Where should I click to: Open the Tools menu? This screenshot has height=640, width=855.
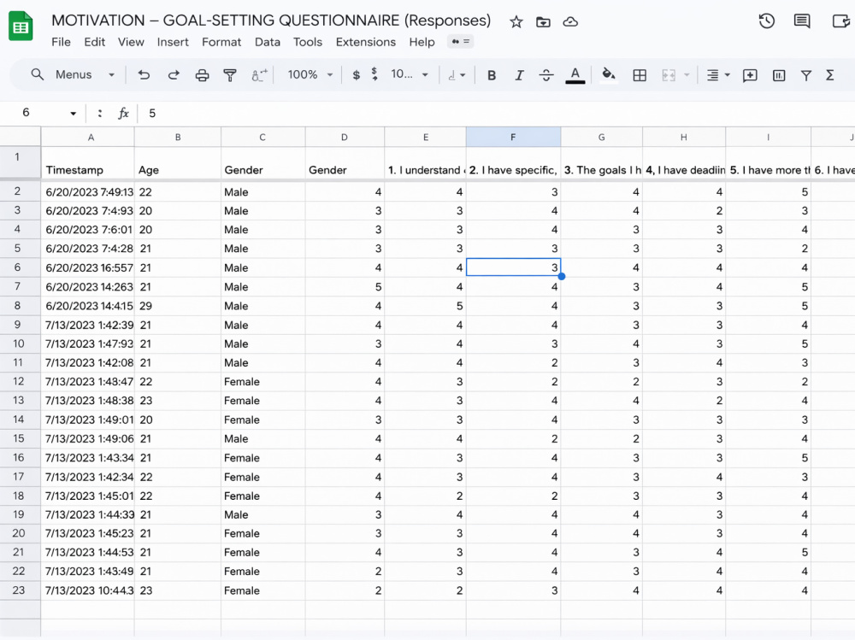[x=308, y=42]
